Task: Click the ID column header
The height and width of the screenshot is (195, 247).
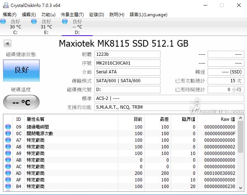Action: (18, 119)
